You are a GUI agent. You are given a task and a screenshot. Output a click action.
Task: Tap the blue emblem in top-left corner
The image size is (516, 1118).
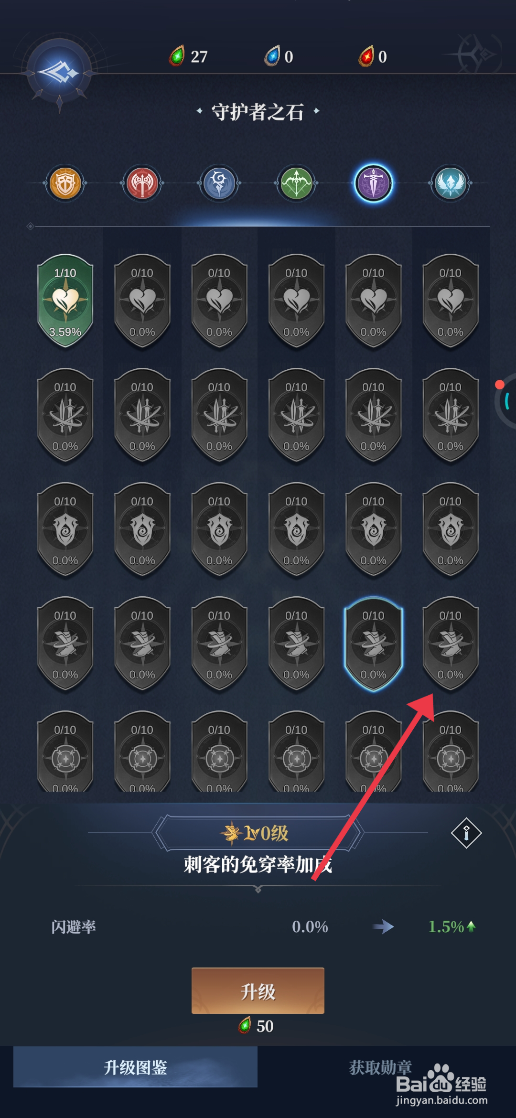tap(59, 73)
